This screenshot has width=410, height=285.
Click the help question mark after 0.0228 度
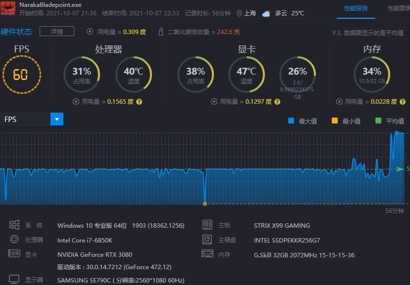coord(403,102)
